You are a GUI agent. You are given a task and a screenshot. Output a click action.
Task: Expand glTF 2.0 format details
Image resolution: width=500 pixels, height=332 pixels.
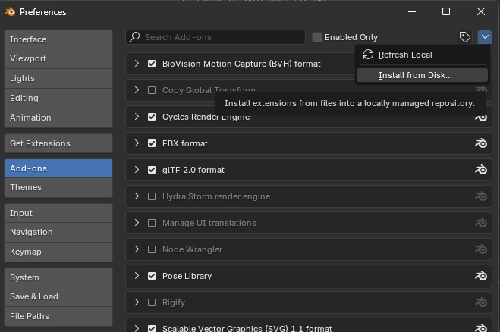click(137, 170)
